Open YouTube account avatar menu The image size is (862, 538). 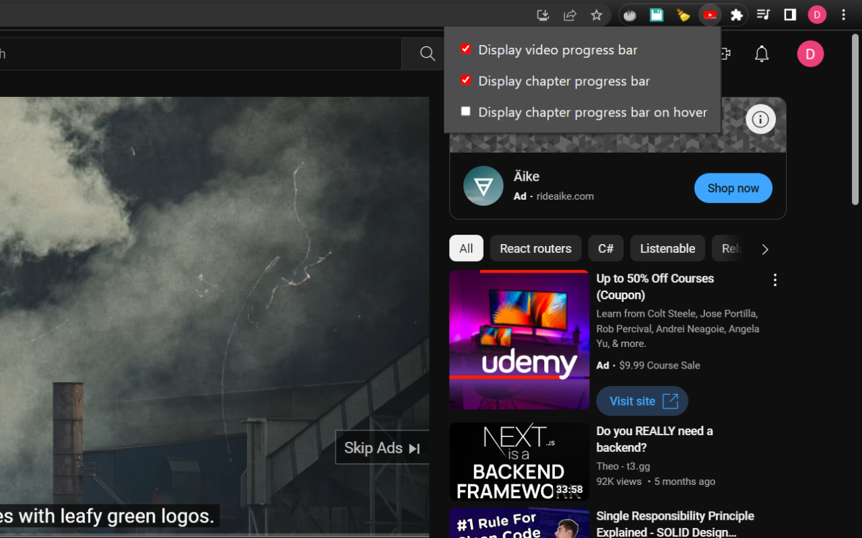pos(810,54)
